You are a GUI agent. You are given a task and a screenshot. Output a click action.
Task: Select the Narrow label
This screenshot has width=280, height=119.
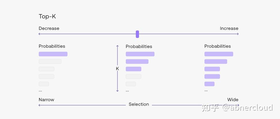tap(46, 100)
